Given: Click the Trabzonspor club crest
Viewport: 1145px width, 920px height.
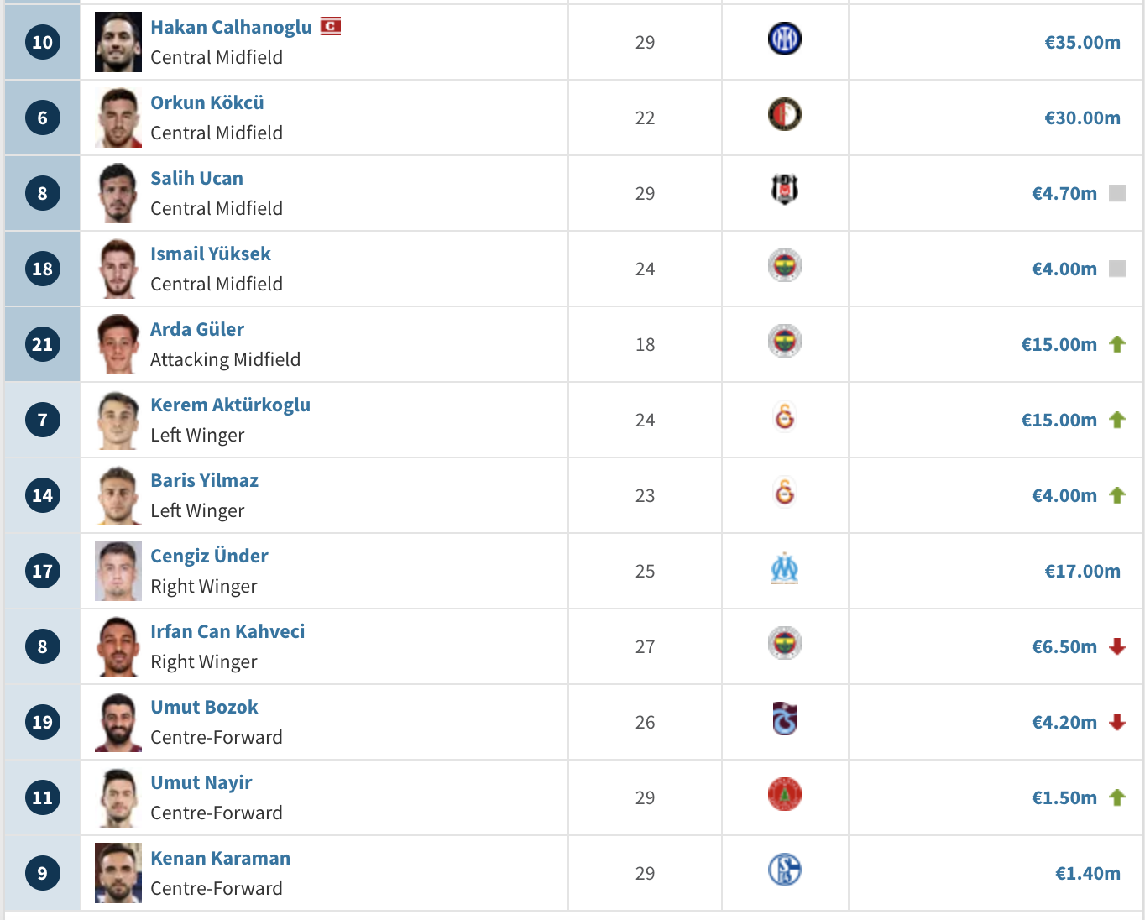Looking at the screenshot, I should [x=785, y=719].
